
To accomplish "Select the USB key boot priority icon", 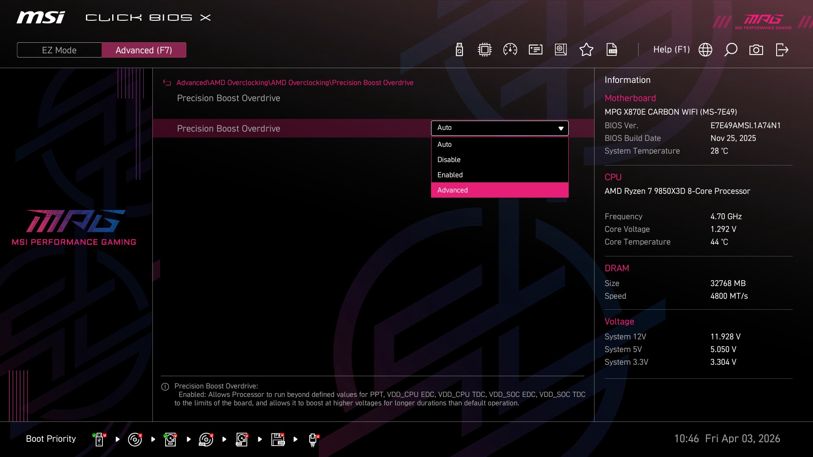I will (x=99, y=439).
